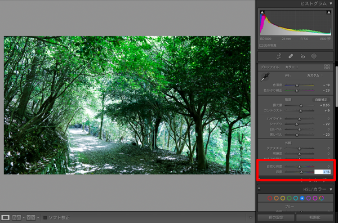This screenshot has width=338, height=223.
Task: Enable the ソフト校正 soft proofing checkbox
Action: click(45, 217)
